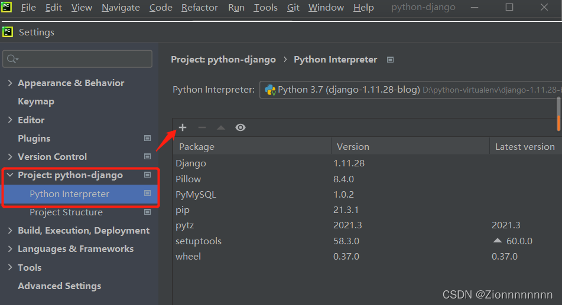The height and width of the screenshot is (305, 562).
Task: Select the setuptools package row
Action: click(x=367, y=241)
